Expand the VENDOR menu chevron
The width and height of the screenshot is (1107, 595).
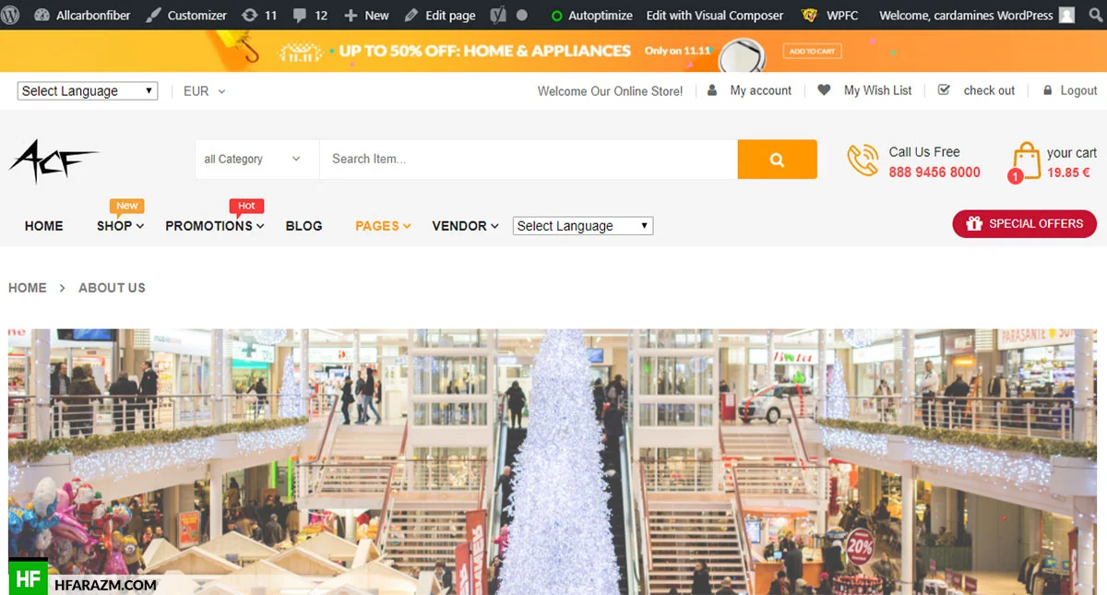click(x=494, y=226)
